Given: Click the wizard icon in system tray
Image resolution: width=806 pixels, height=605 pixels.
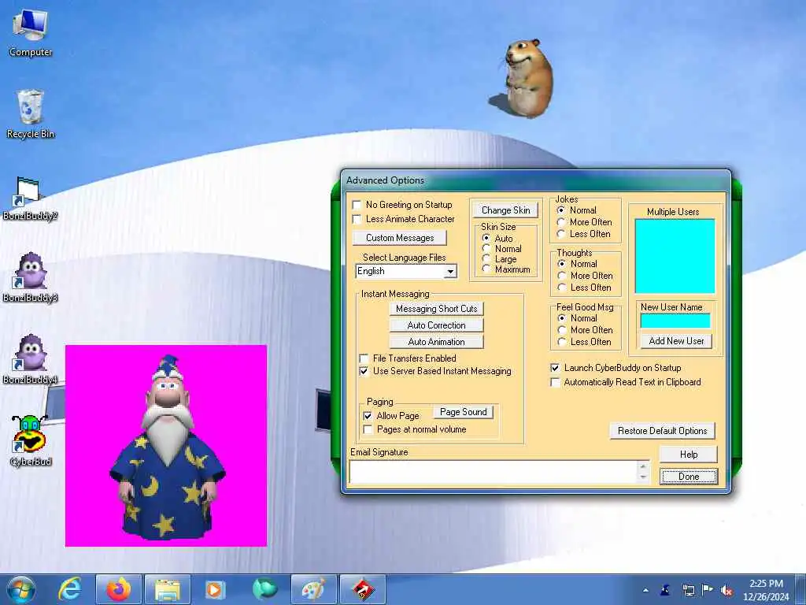Looking at the screenshot, I should pos(666,589).
